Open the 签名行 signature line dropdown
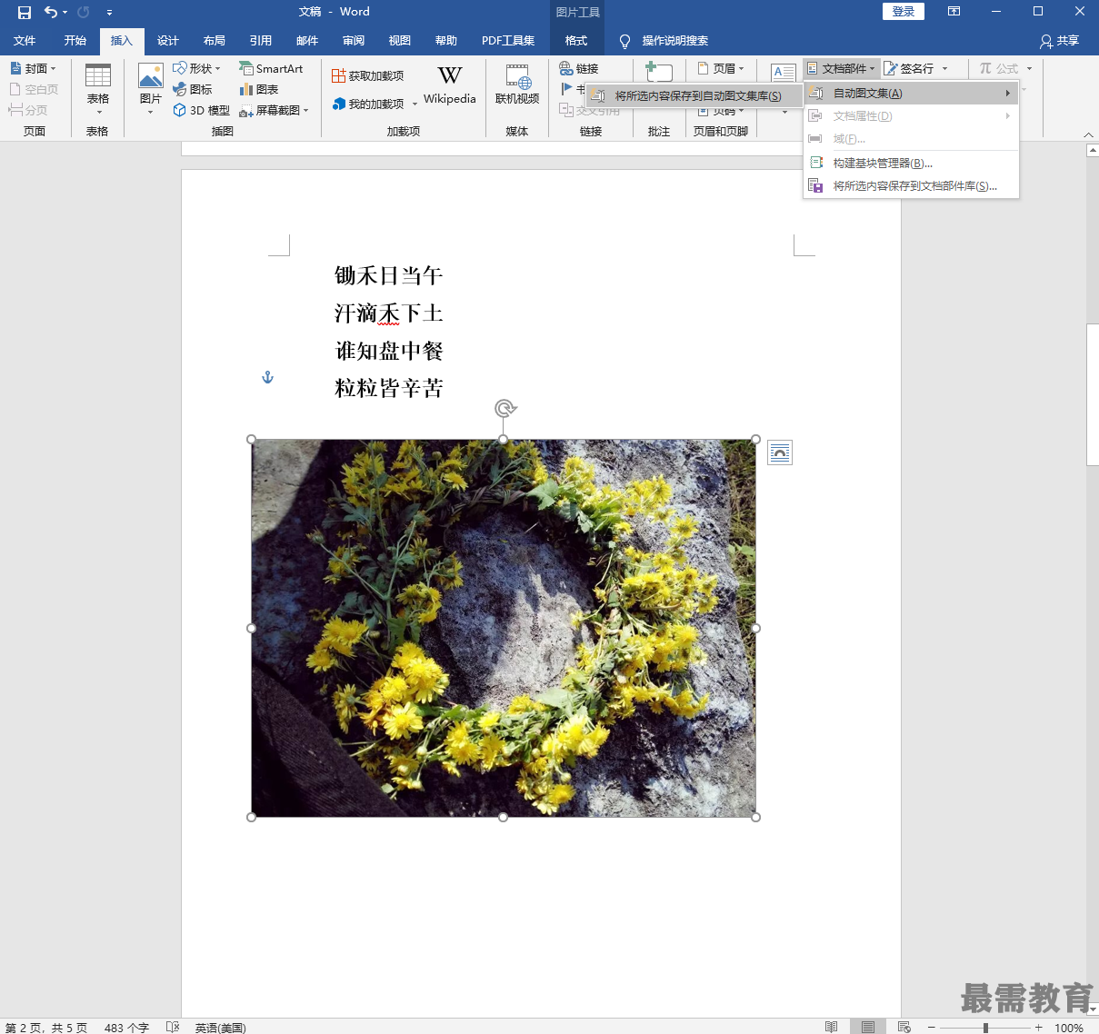The width and height of the screenshot is (1099, 1034). pyautogui.click(x=916, y=68)
